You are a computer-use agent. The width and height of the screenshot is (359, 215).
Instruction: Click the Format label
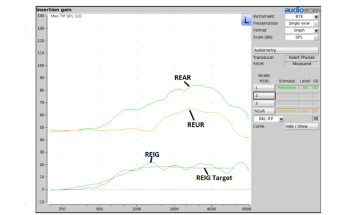point(259,30)
